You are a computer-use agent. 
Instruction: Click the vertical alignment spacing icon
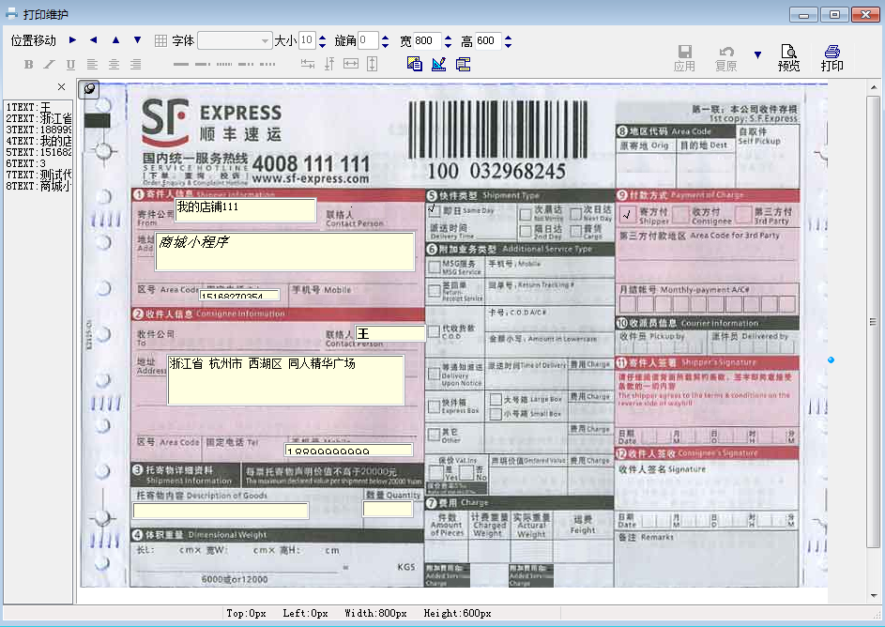[x=329, y=65]
